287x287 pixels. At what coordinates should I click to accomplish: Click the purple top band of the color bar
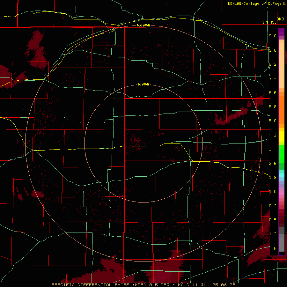point(282,32)
